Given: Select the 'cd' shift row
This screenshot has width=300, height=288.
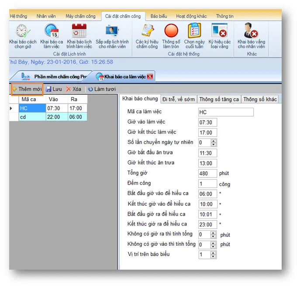Looking at the screenshot, I should [x=31, y=117].
